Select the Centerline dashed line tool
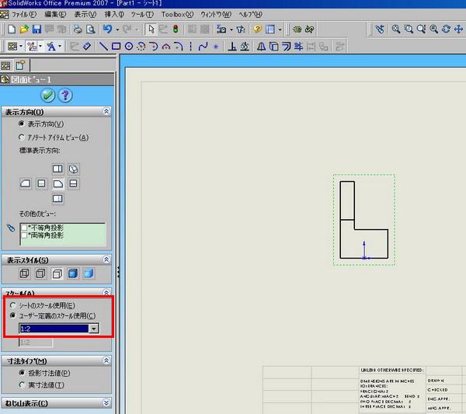 click(x=190, y=47)
